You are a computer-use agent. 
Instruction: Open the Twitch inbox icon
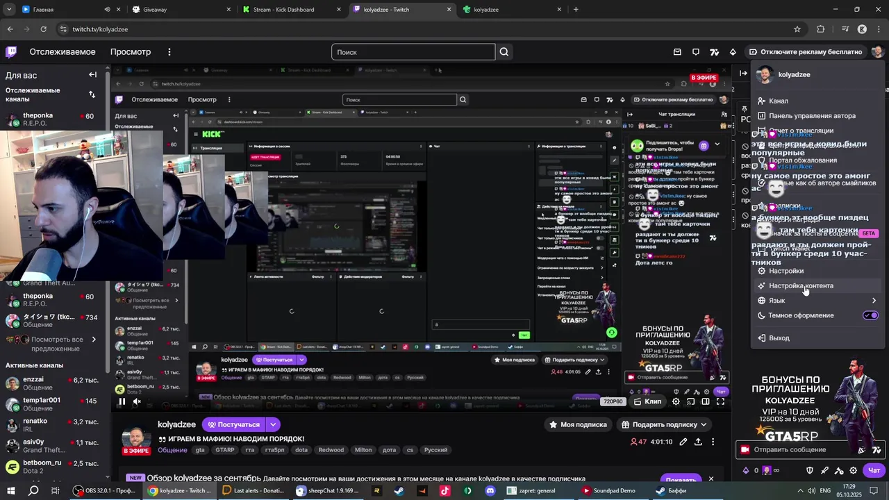[677, 52]
